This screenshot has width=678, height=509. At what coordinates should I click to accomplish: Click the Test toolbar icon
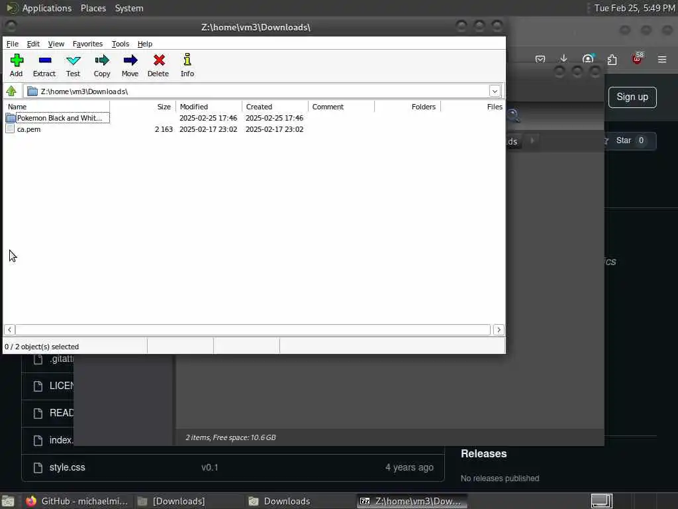coord(73,65)
